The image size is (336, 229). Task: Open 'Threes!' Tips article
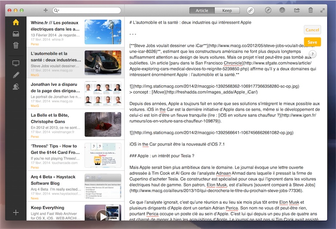75,155
